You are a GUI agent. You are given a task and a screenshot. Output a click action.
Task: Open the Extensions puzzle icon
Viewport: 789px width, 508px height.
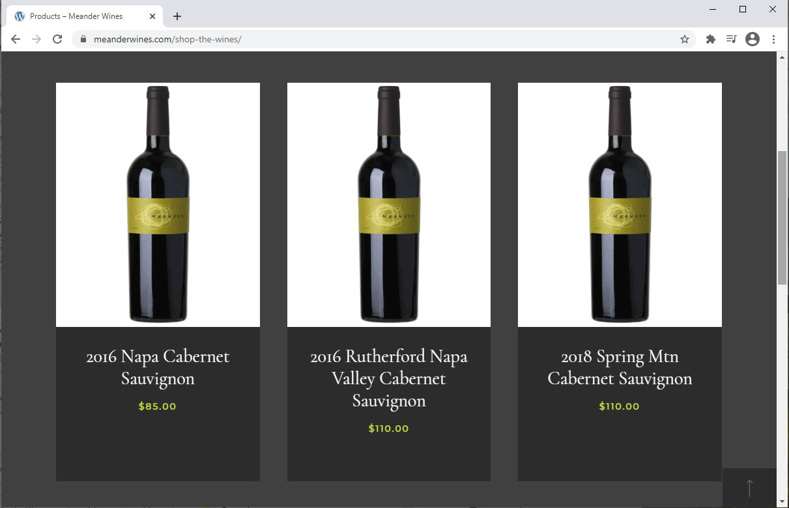[x=711, y=39]
